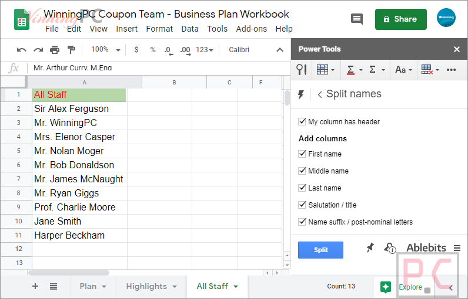
Task: Uncheck My column has header
Action: click(302, 121)
